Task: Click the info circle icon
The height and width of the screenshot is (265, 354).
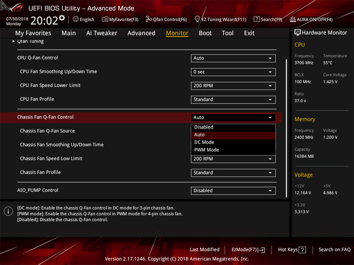Action: pos(8,212)
